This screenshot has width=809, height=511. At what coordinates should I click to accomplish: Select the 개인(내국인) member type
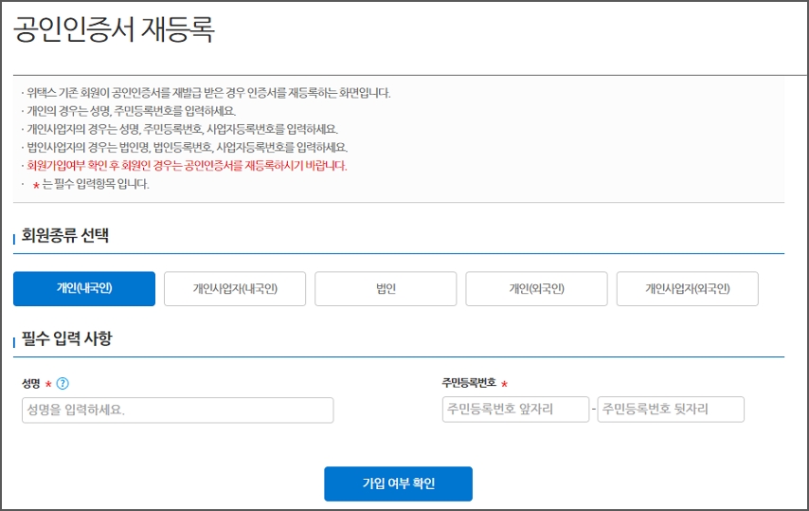[84, 288]
